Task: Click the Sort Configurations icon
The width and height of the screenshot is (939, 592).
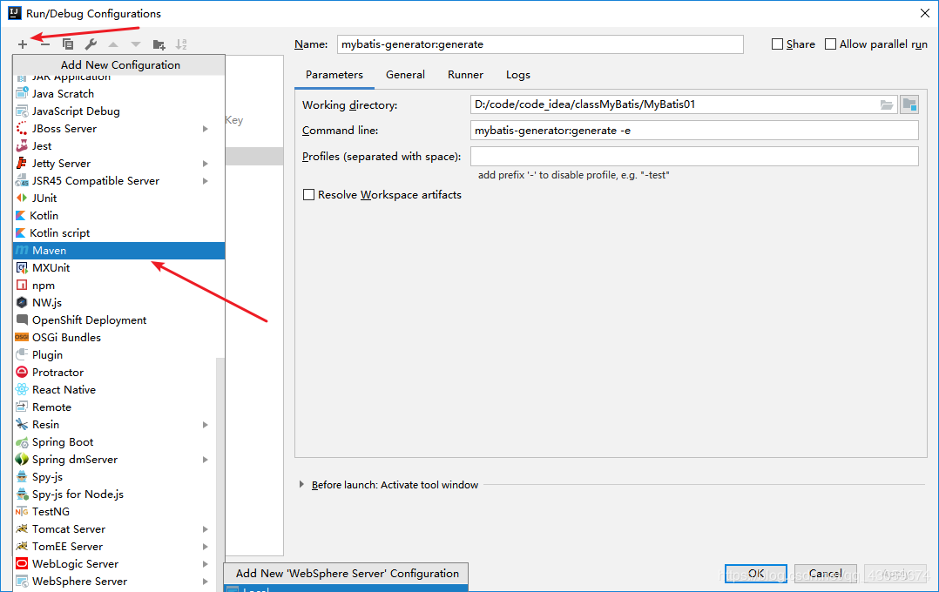Action: pyautogui.click(x=181, y=44)
